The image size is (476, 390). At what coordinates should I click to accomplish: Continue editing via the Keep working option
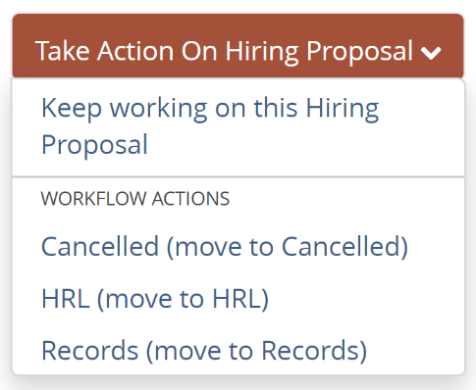(x=238, y=126)
